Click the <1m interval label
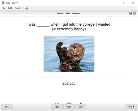138x111 pixels. tap(57, 103)
